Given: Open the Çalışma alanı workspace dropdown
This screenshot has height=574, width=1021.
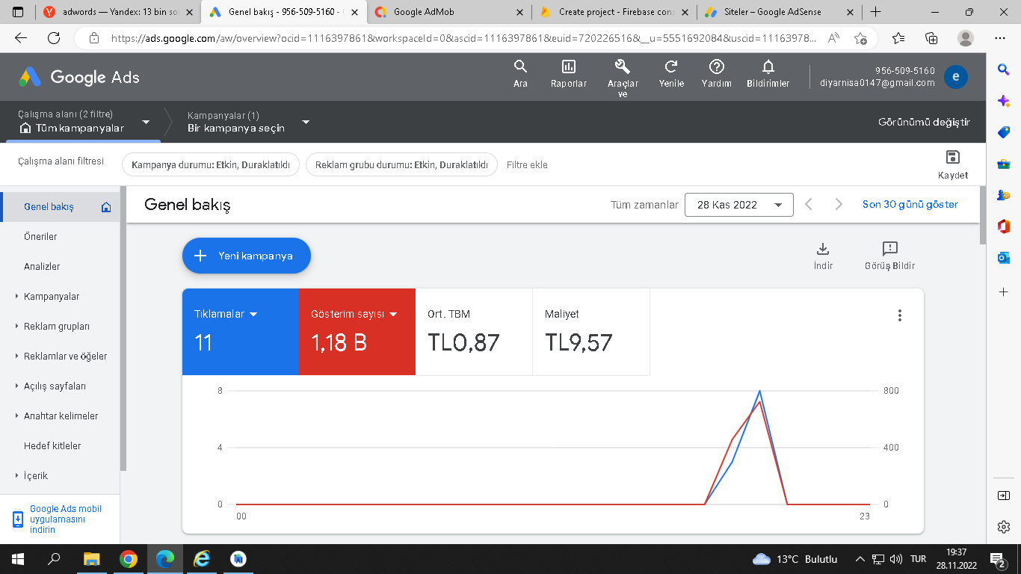Looking at the screenshot, I should tap(146, 122).
